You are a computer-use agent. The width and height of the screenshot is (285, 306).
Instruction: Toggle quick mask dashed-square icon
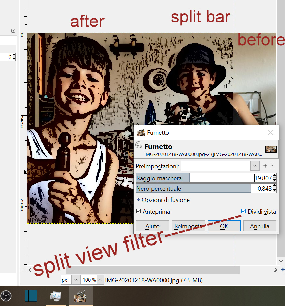tap(23, 270)
